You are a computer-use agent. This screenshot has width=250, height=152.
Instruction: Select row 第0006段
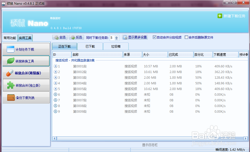click(150, 94)
